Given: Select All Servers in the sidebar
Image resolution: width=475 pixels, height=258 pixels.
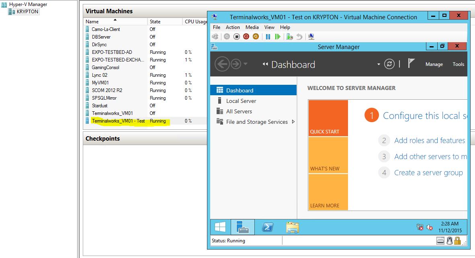Looking at the screenshot, I should point(253,111).
